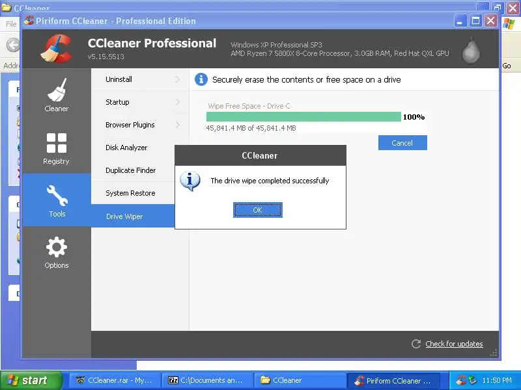
Task: Open the System Restore tool
Action: [x=133, y=193]
